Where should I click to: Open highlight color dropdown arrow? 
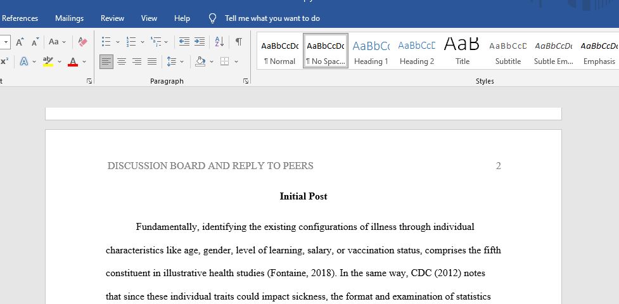tap(59, 62)
